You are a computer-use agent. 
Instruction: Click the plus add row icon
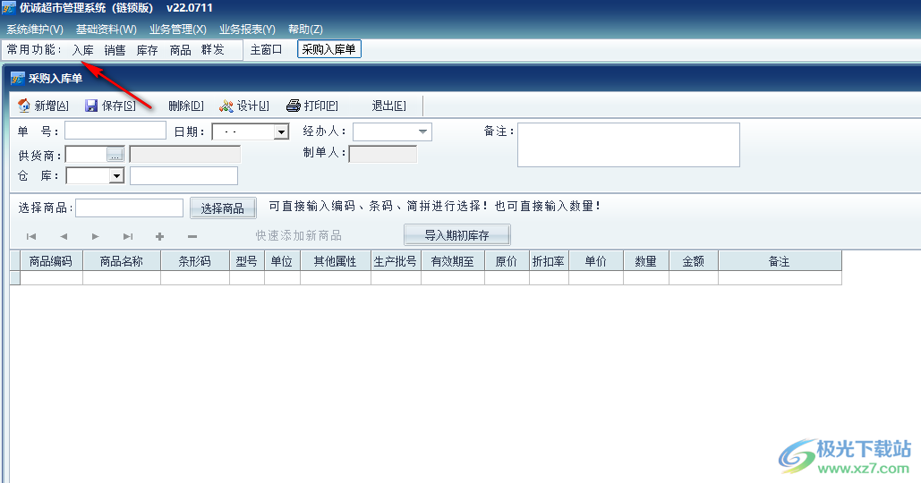tap(159, 236)
